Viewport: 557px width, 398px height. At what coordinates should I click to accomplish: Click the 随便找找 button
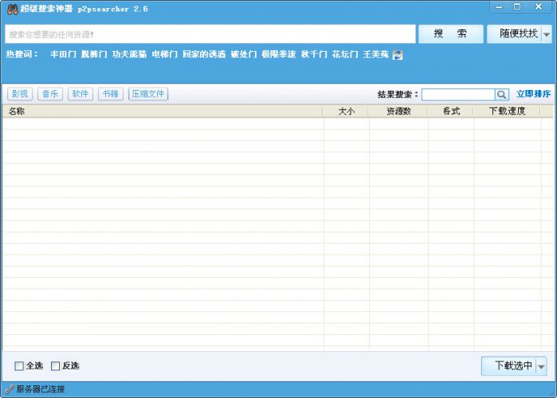(515, 34)
